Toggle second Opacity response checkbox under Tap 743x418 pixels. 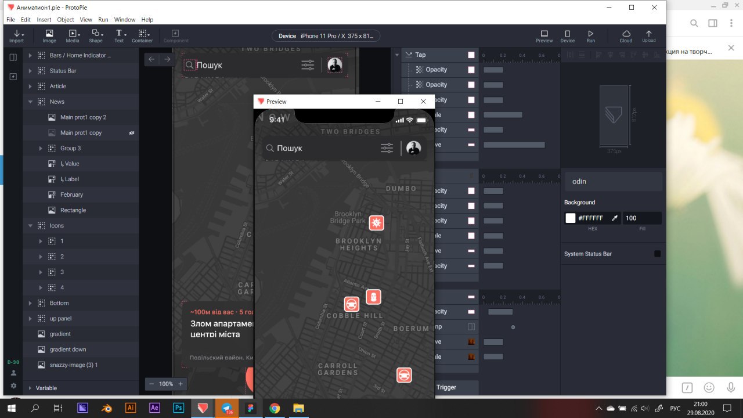(471, 85)
